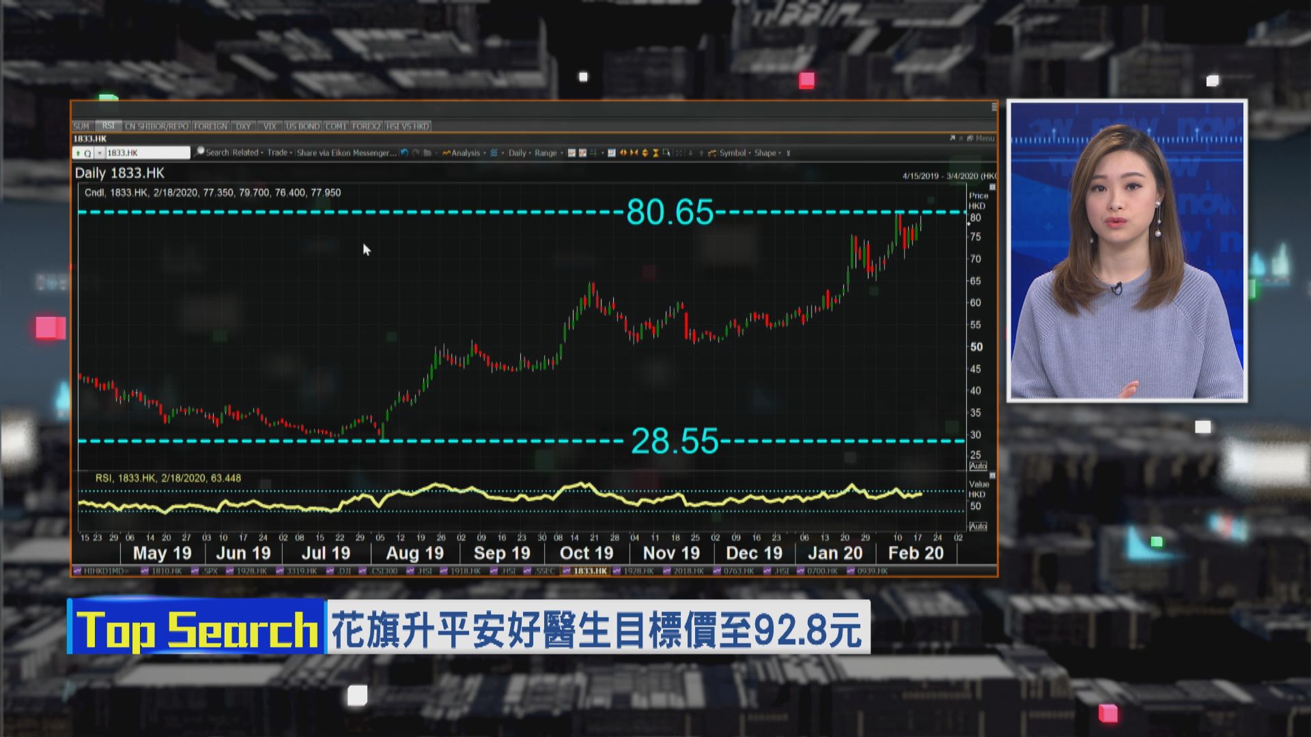Click the Search magnifier icon in toolbar

point(200,153)
